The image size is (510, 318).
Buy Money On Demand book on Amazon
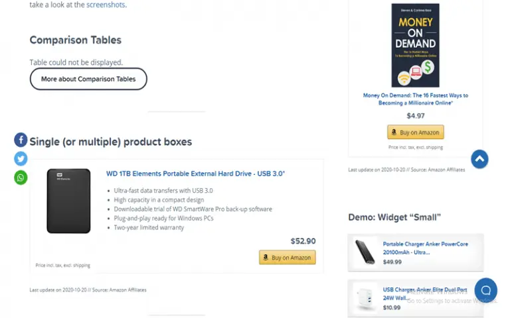pos(415,132)
